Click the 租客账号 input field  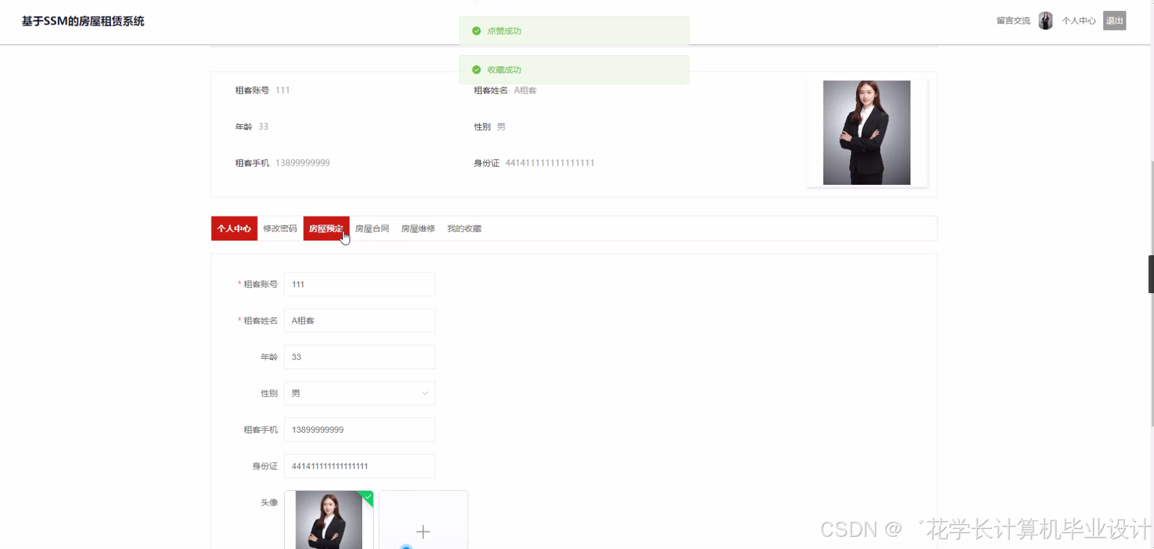click(x=360, y=284)
